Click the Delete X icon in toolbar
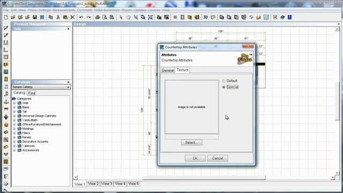This screenshot has height=193, width=343. (x=72, y=17)
